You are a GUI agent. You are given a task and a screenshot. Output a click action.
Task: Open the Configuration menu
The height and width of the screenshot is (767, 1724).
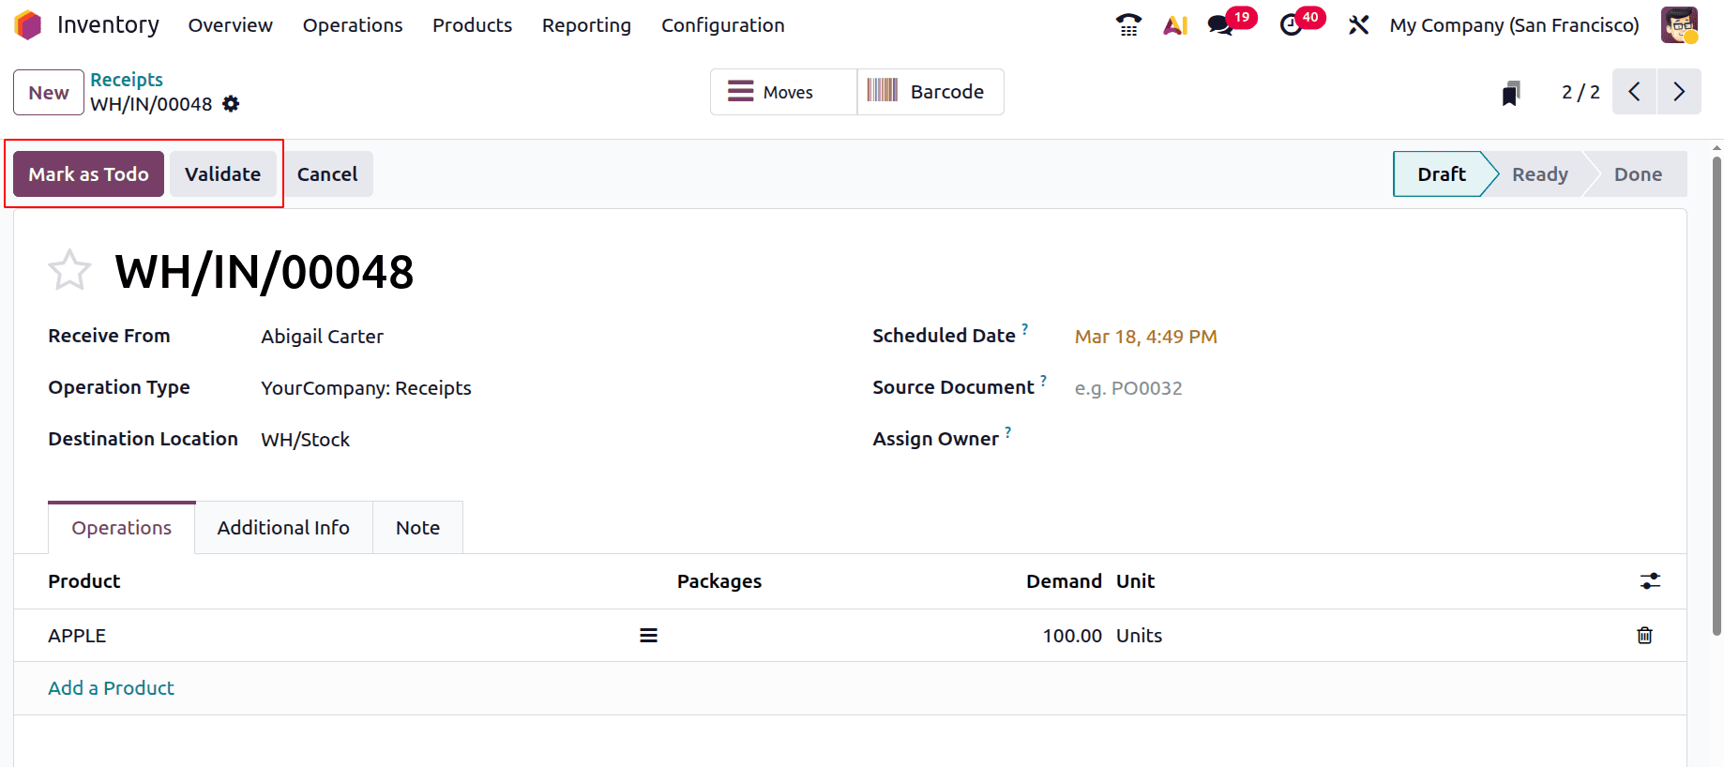tap(722, 25)
